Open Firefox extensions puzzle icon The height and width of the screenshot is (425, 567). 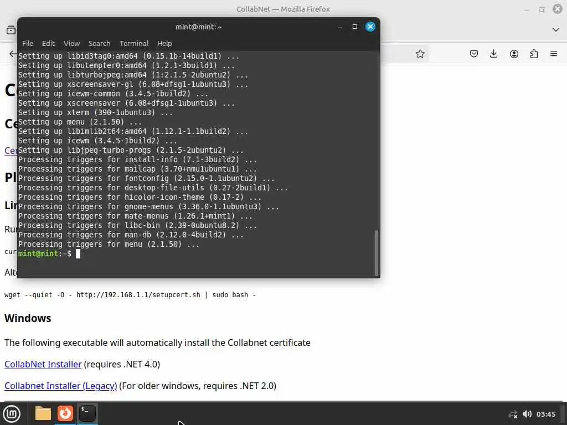coord(534,54)
